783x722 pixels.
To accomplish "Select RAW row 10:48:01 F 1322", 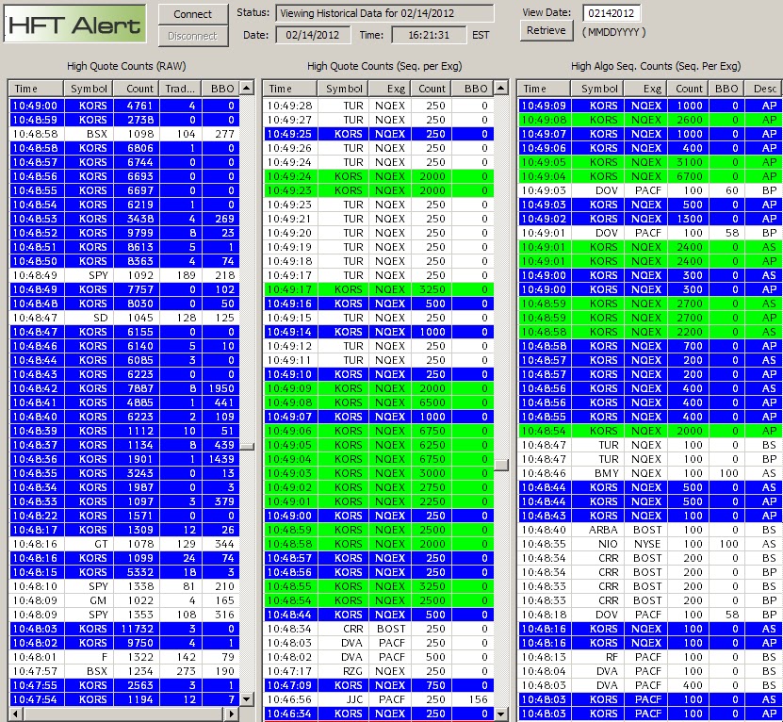I will pos(124,657).
